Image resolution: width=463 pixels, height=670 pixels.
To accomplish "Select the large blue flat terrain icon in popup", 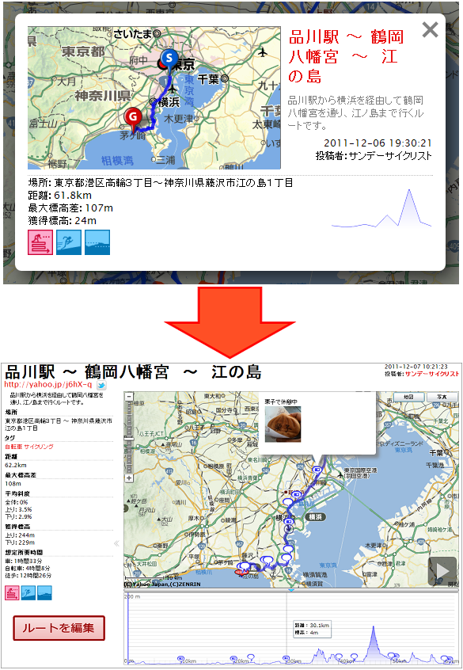I will 97,242.
